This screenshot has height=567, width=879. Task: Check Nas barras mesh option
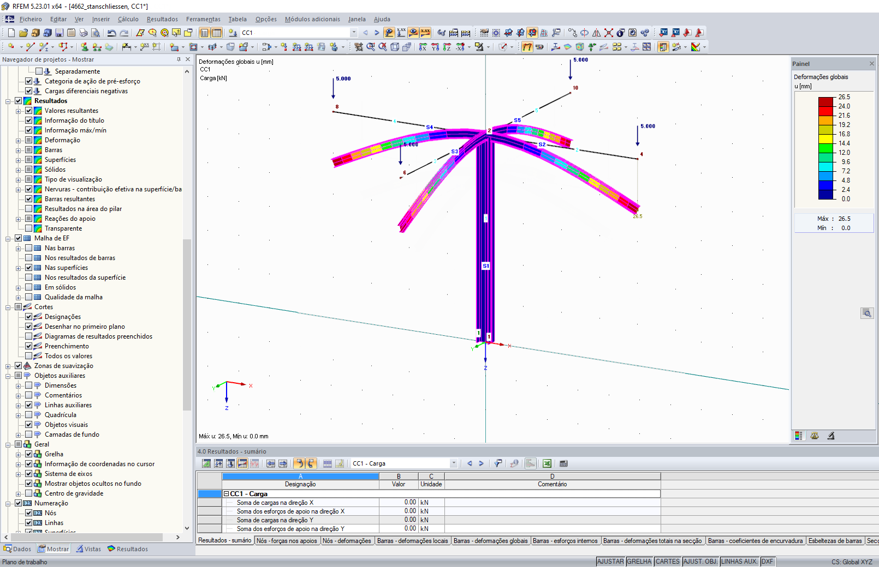click(x=29, y=248)
